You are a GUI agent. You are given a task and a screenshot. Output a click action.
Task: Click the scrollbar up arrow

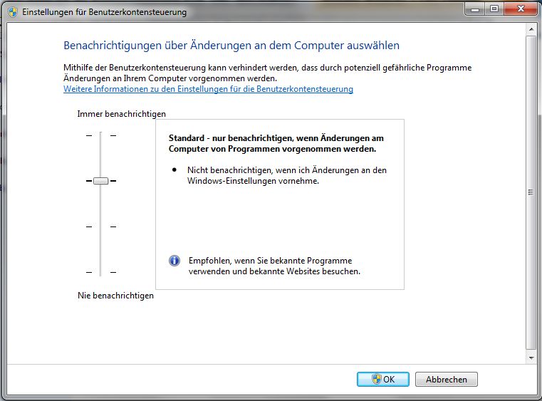531,30
